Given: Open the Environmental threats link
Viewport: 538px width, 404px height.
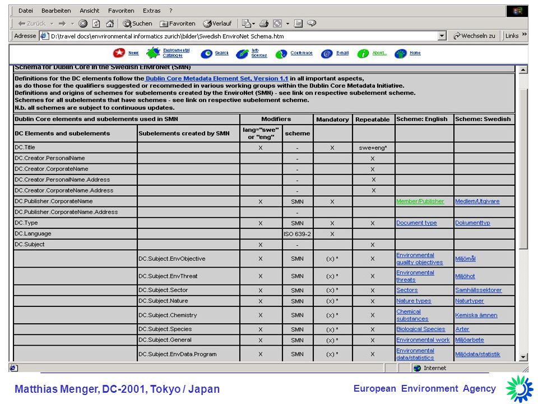Looking at the screenshot, I should (415, 276).
